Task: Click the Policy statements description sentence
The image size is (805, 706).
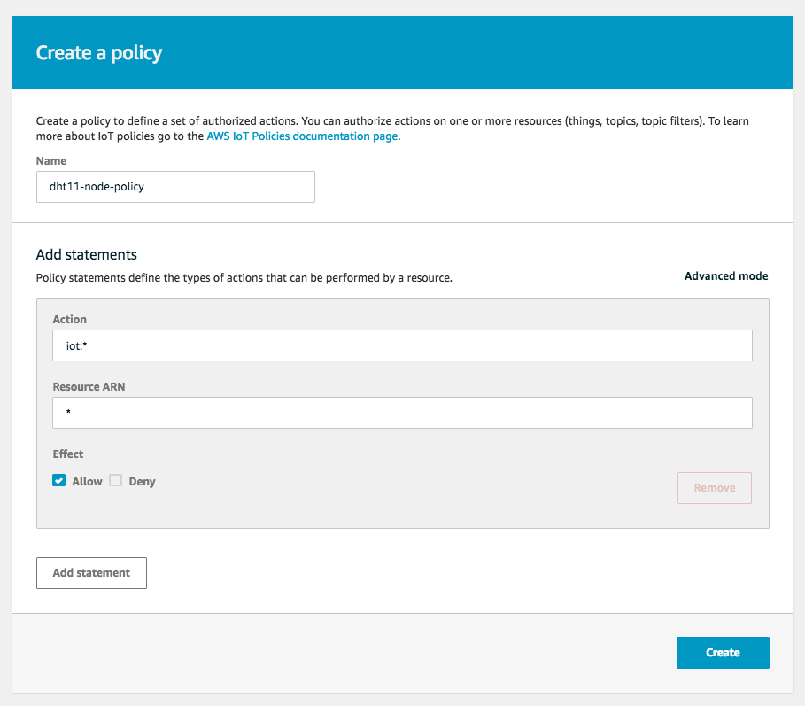Action: [244, 278]
